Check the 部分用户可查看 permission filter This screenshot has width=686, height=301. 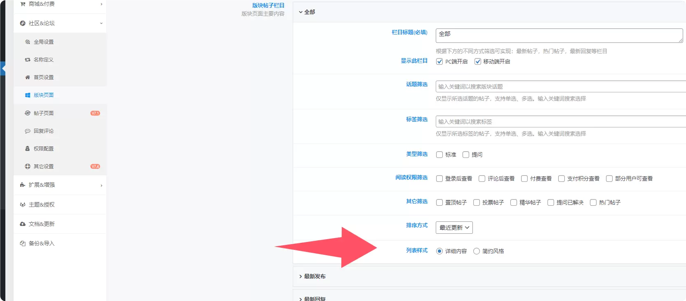[x=609, y=179]
